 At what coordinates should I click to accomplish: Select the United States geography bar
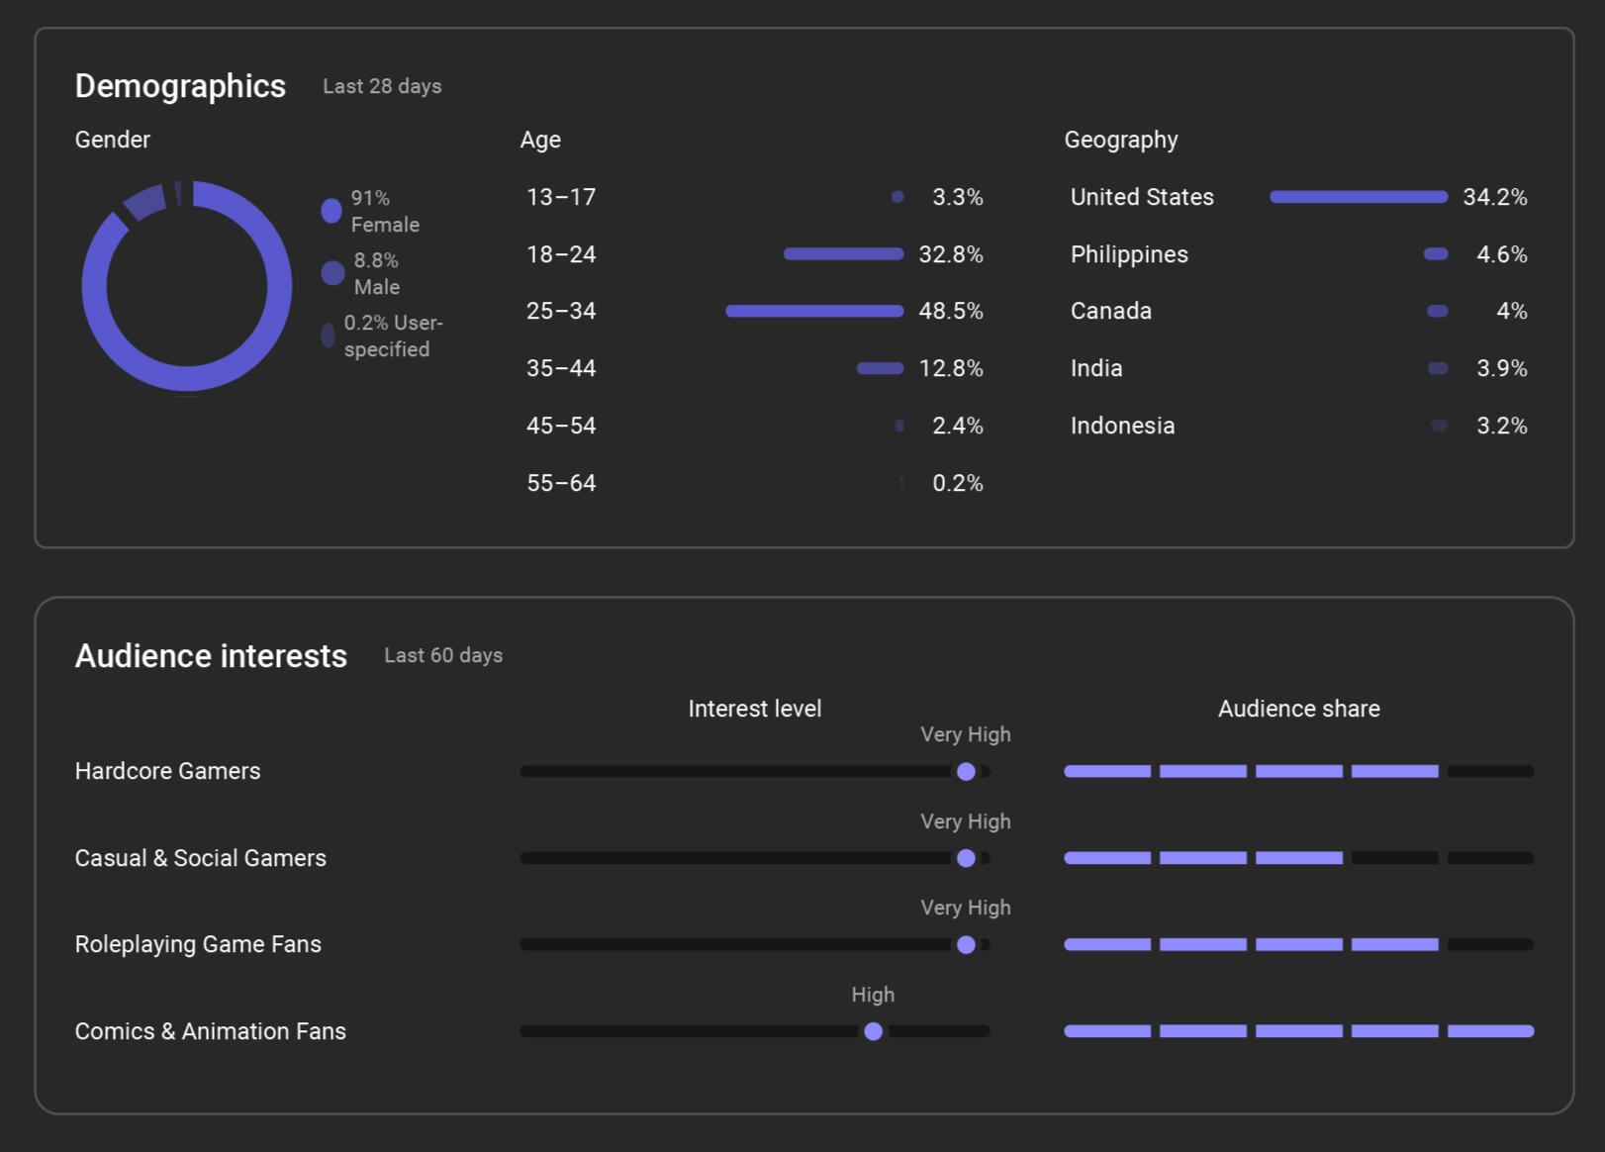click(x=1358, y=197)
